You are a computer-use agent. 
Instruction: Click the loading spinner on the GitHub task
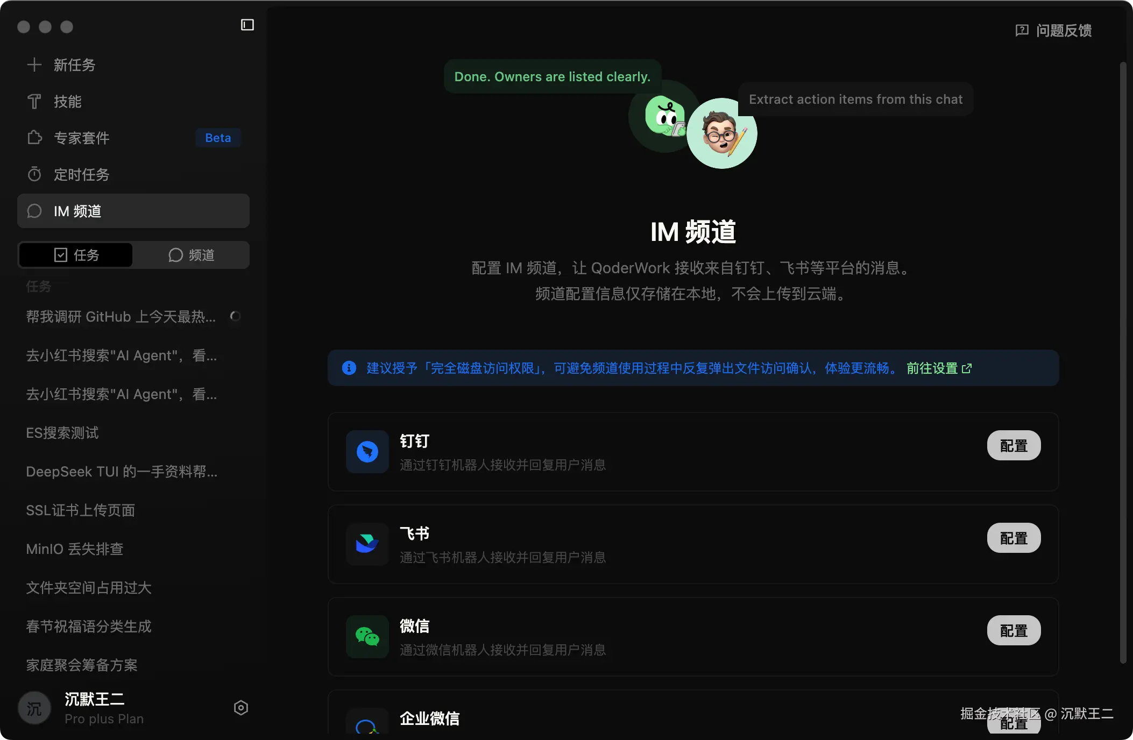[x=235, y=316]
